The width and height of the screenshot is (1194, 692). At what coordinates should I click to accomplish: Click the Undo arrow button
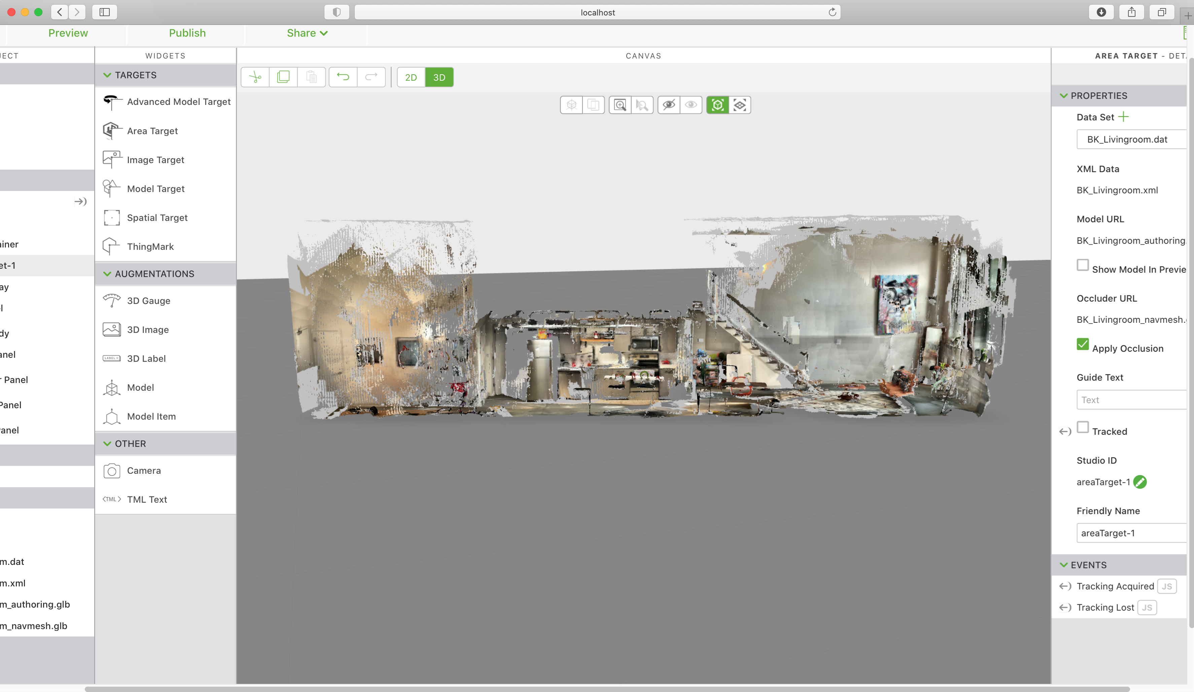tap(343, 77)
